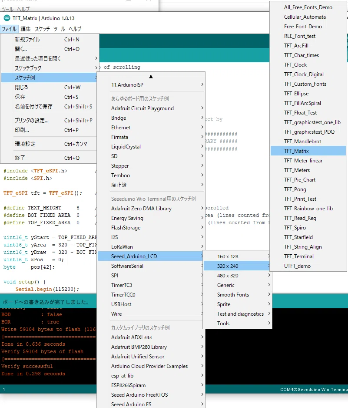
Task: Open Test and diagnostics submenu
Action: [x=237, y=314]
